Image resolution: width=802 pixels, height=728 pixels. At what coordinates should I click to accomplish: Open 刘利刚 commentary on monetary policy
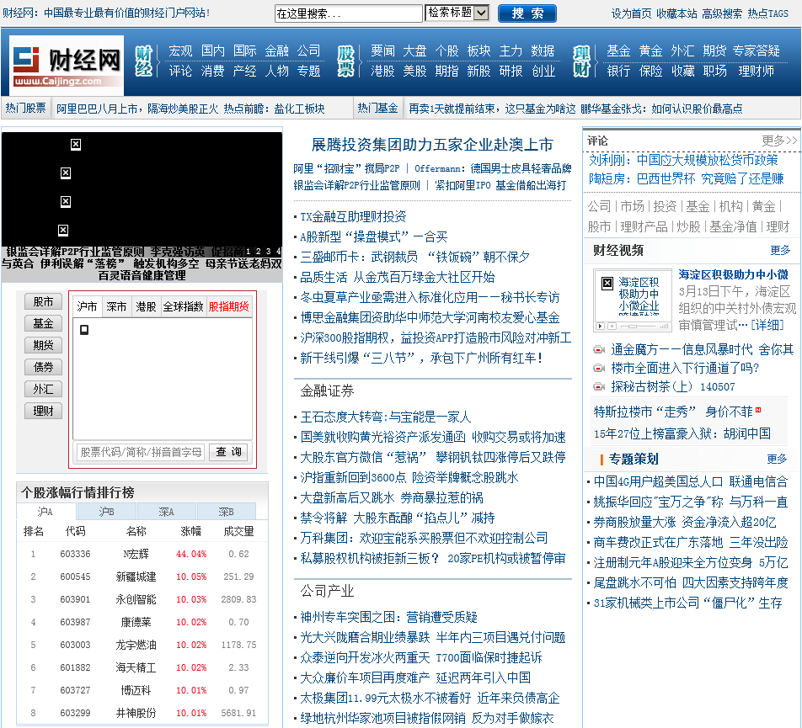[x=683, y=161]
